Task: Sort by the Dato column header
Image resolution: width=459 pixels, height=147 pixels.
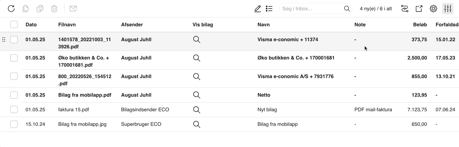Action: (31, 25)
